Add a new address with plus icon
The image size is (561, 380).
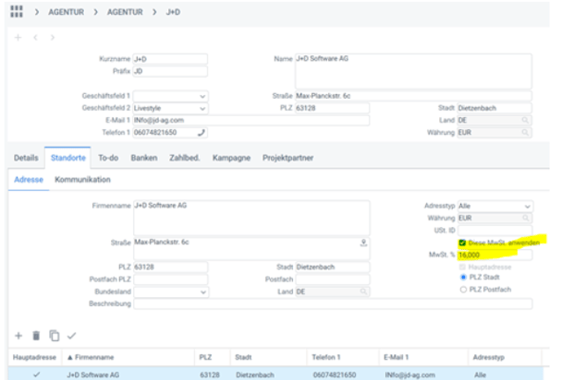(x=18, y=336)
